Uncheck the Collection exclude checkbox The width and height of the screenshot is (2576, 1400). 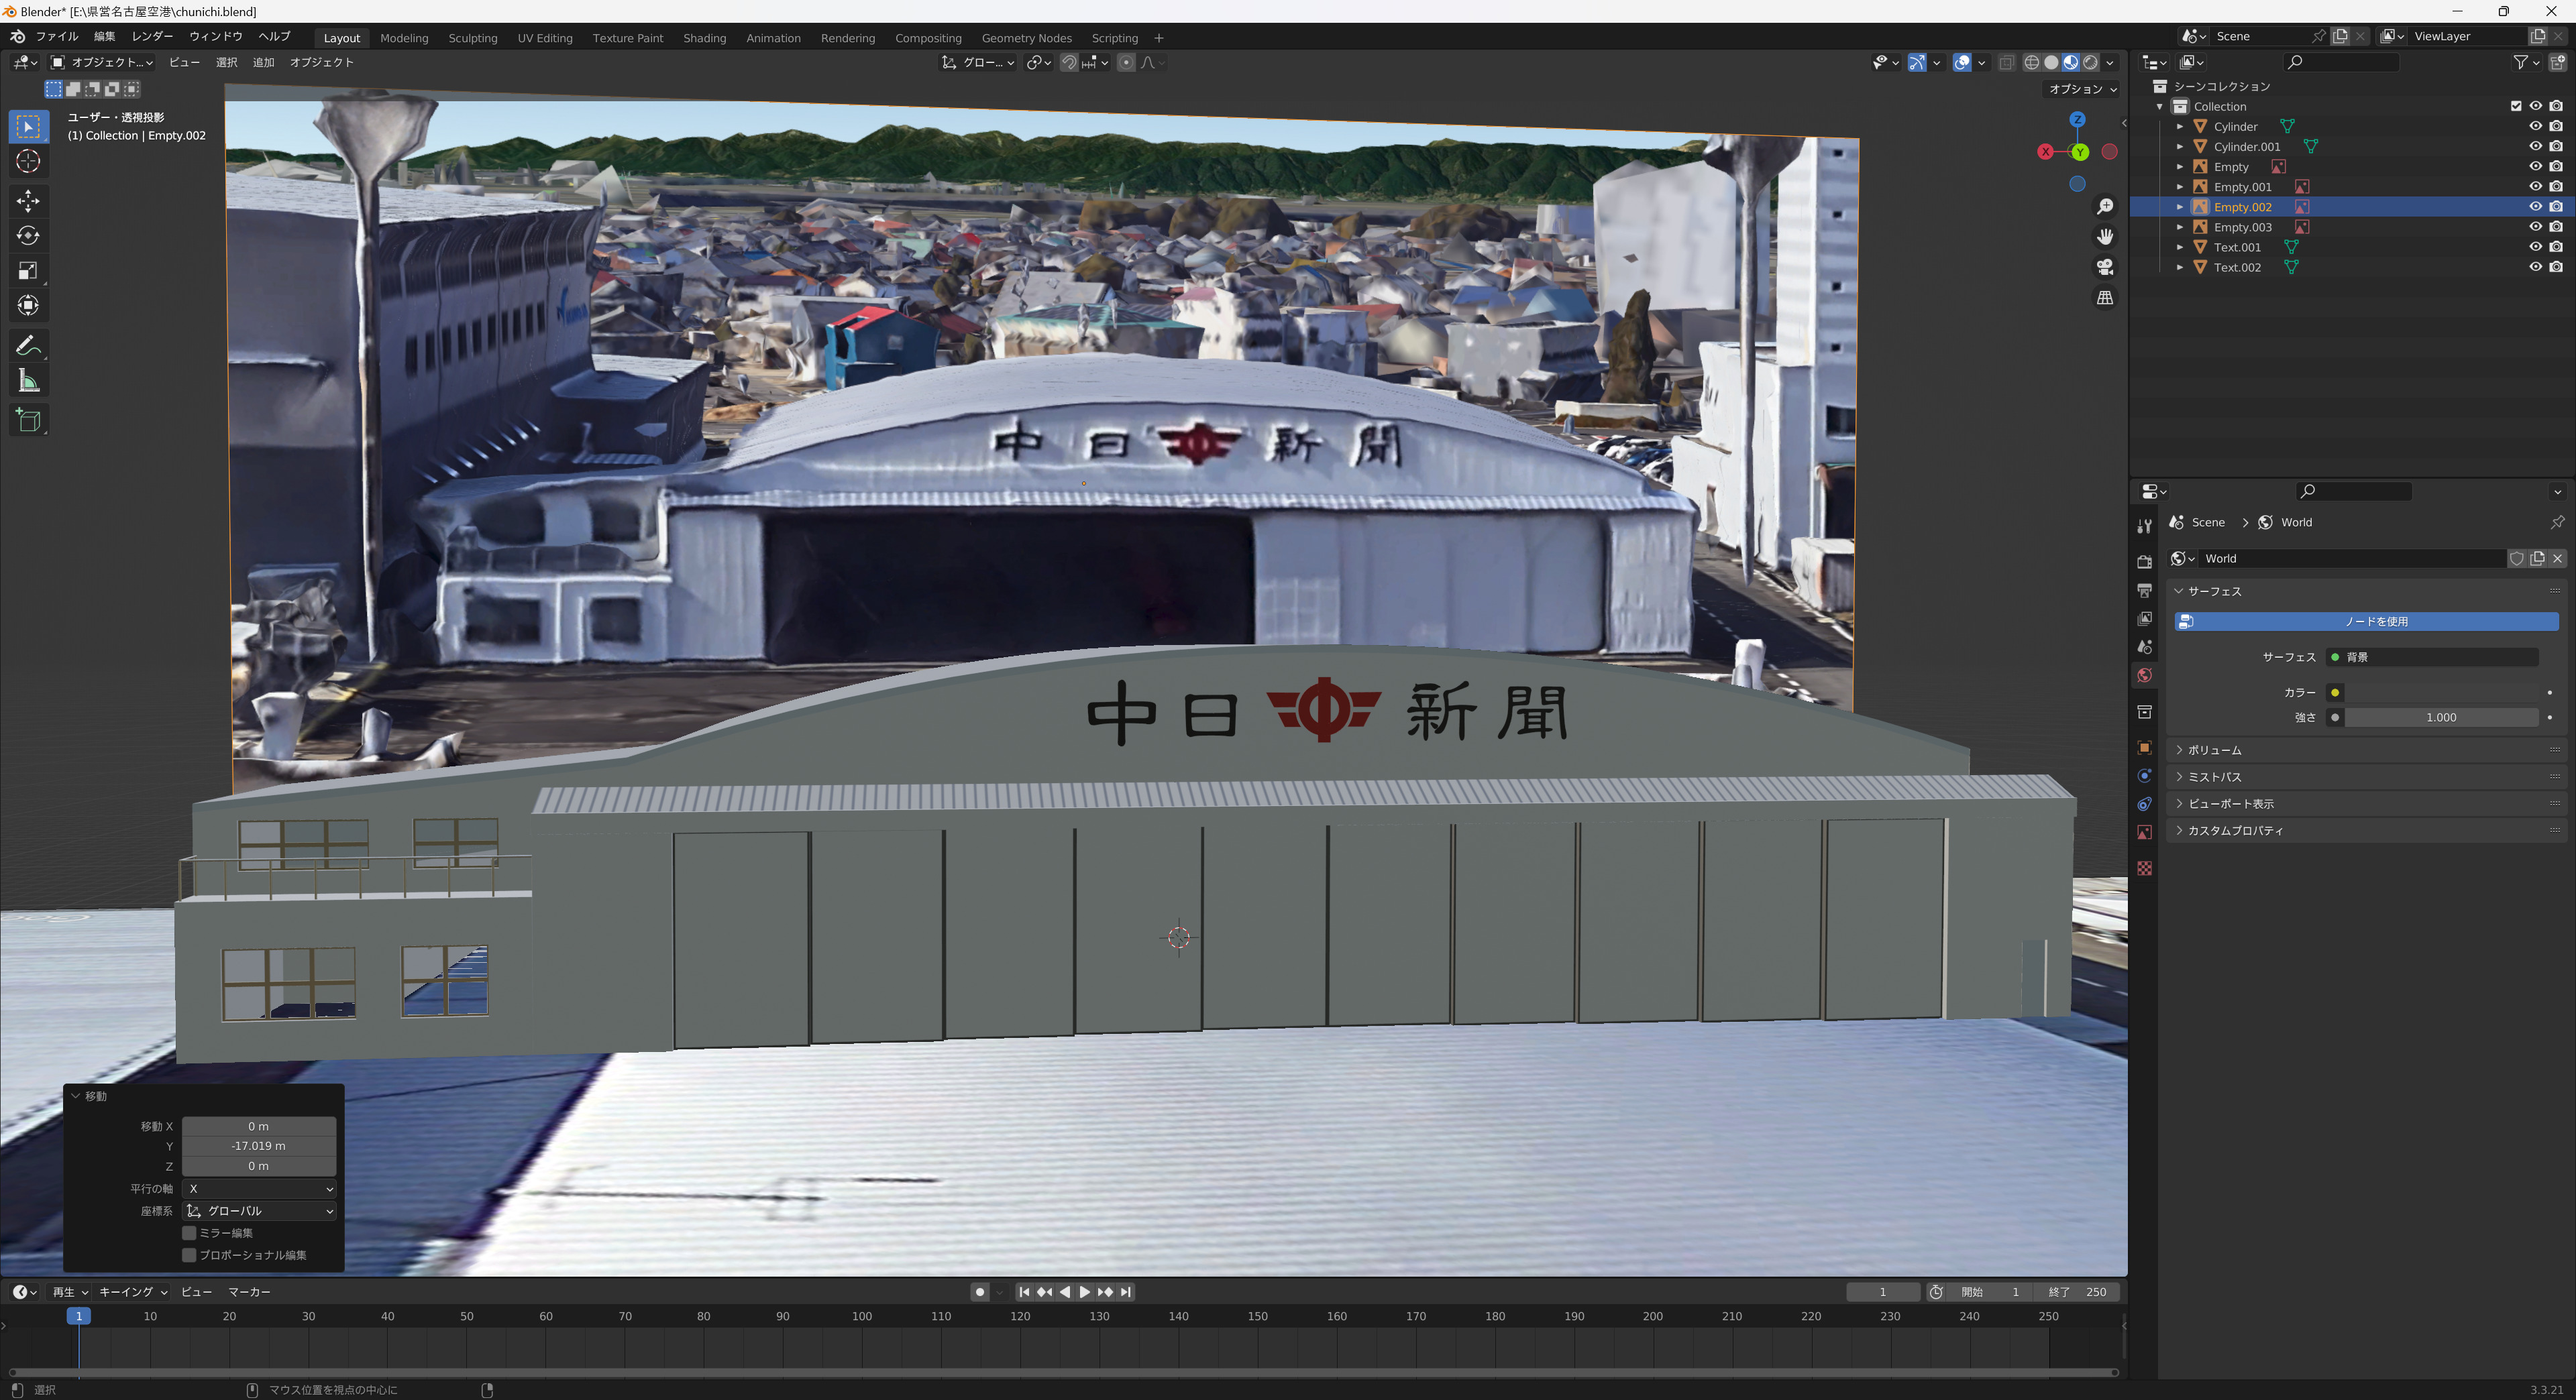tap(2516, 106)
